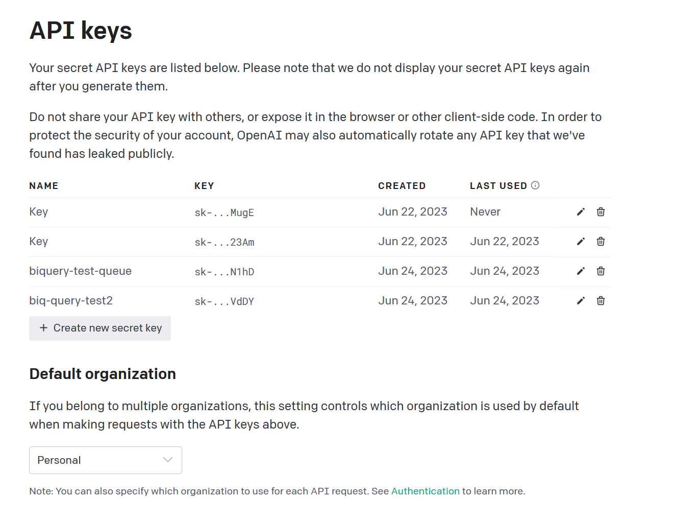Viewport: 699px width, 521px height.
Task: Edit the key ending in MugE
Action: pyautogui.click(x=581, y=212)
